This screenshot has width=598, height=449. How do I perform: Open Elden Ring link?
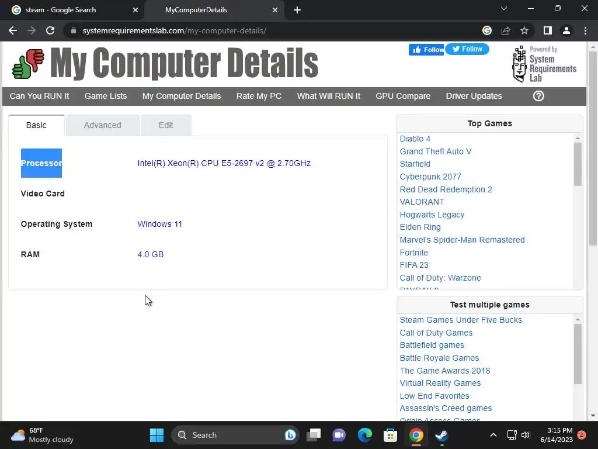click(420, 227)
